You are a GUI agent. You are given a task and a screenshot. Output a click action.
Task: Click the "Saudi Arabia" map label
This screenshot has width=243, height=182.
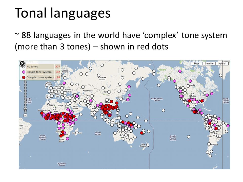(x=75, y=107)
